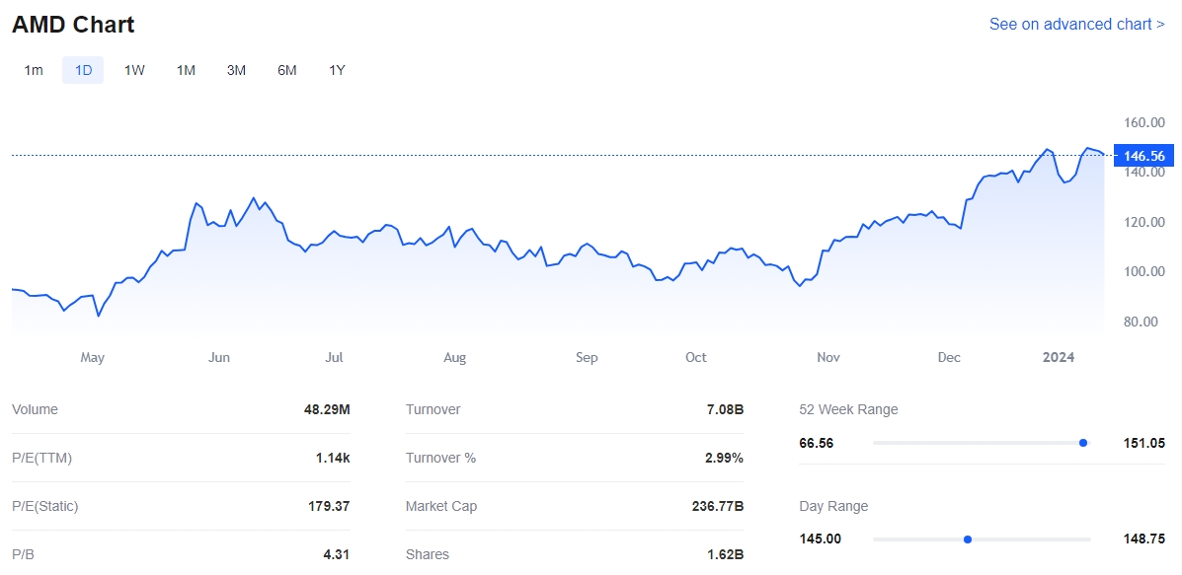The image size is (1182, 575).
Task: Click the 52-week high value 151.05
Action: pyautogui.click(x=1143, y=443)
